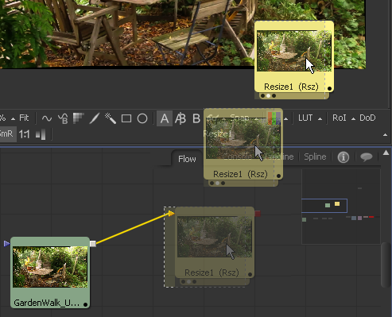Click the faded Resize1 node in flow
Image resolution: width=392 pixels, height=317 pixels.
[x=215, y=242]
